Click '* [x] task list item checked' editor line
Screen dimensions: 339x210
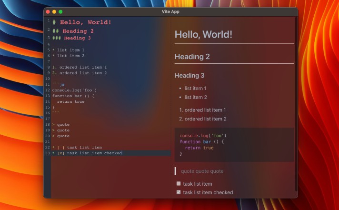coord(87,153)
